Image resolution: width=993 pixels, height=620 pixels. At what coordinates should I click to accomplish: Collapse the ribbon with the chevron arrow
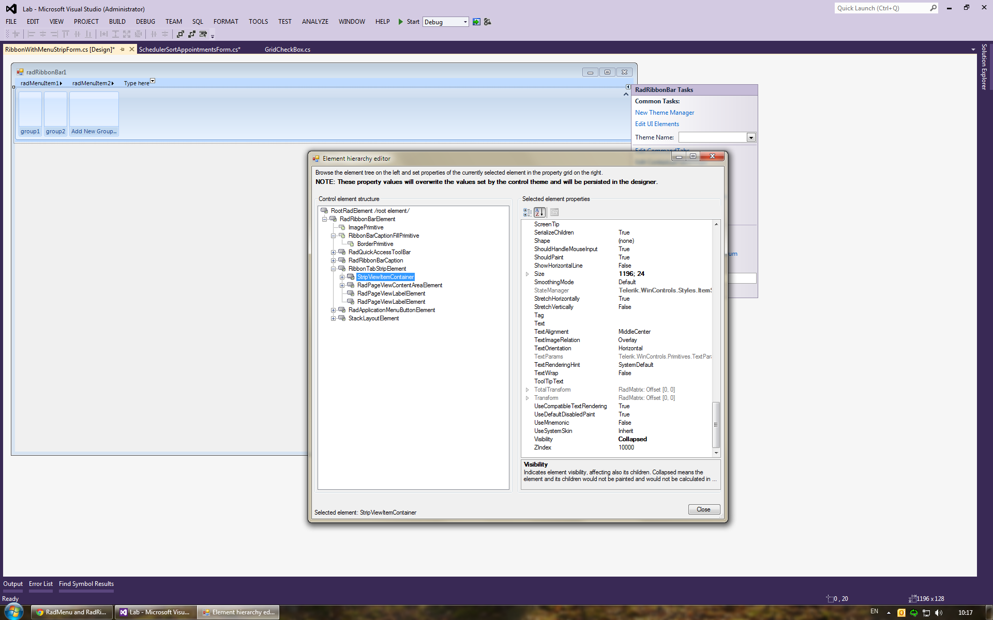click(626, 94)
